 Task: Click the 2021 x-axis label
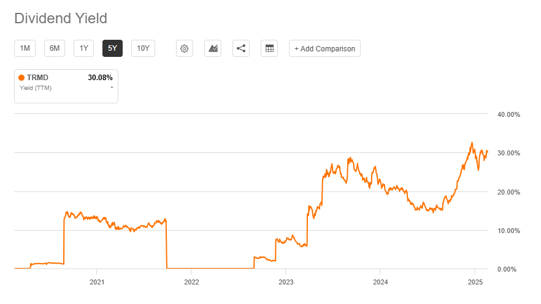96,281
